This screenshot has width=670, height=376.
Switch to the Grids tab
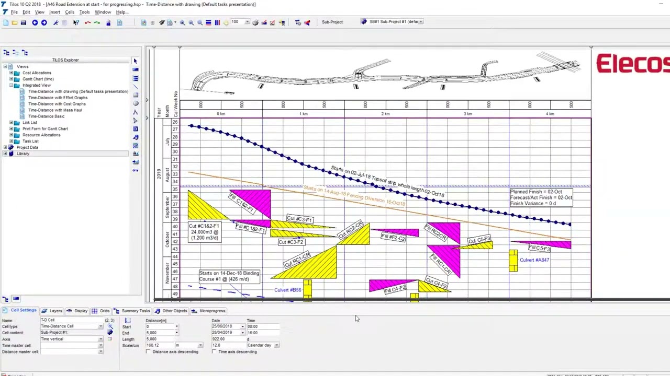(100, 311)
